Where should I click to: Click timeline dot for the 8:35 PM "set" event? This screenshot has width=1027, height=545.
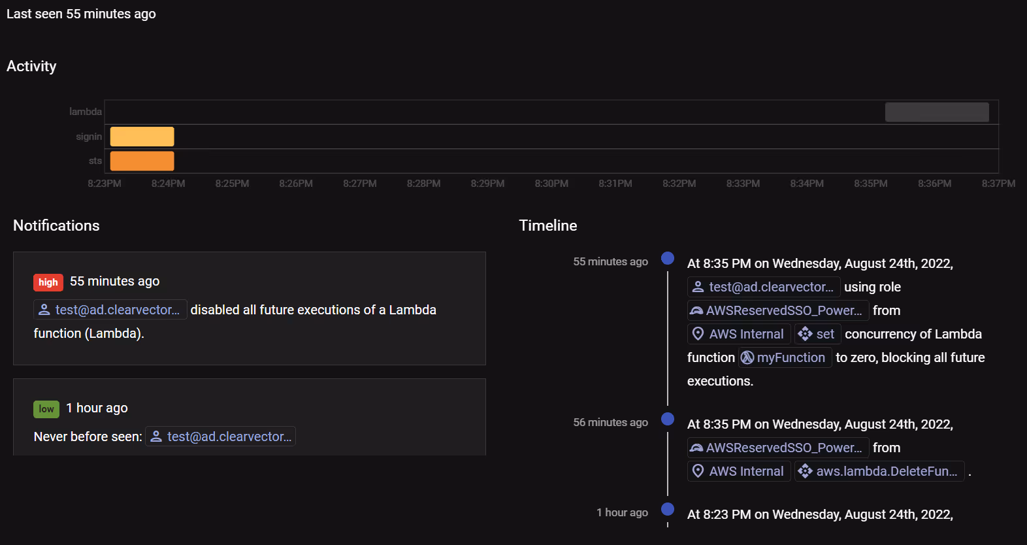pos(668,258)
